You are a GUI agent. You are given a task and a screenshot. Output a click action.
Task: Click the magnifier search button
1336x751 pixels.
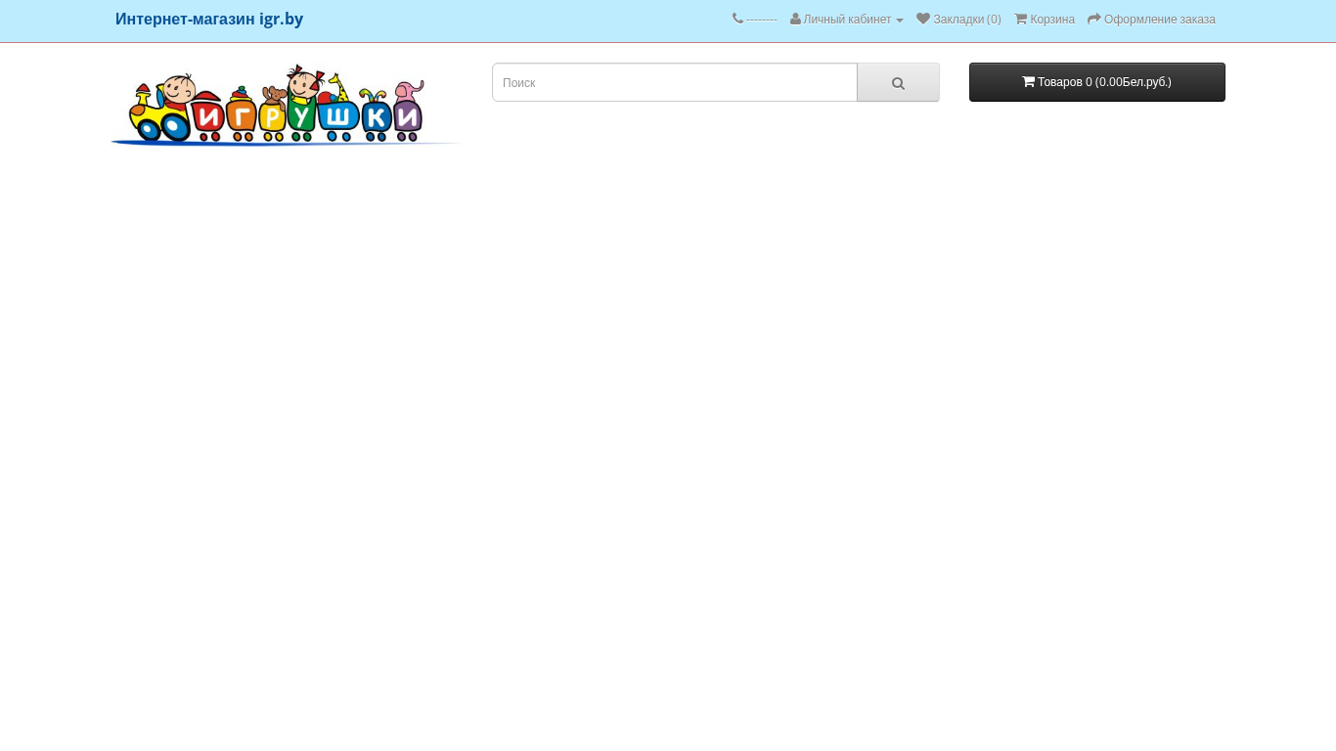click(898, 82)
